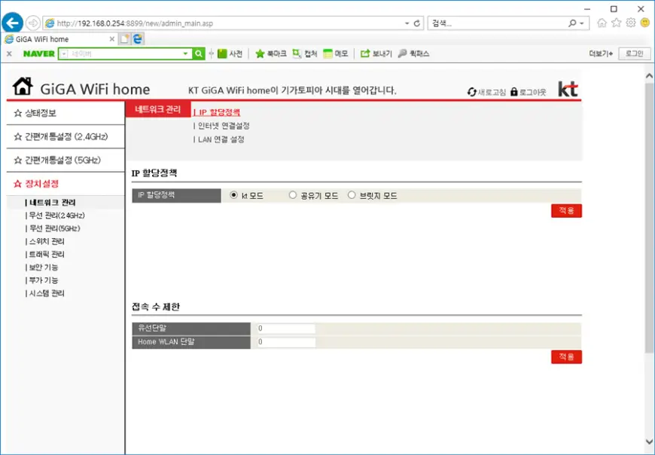The height and width of the screenshot is (455, 655).
Task: Open favorites star icon in browser
Action: 617,23
